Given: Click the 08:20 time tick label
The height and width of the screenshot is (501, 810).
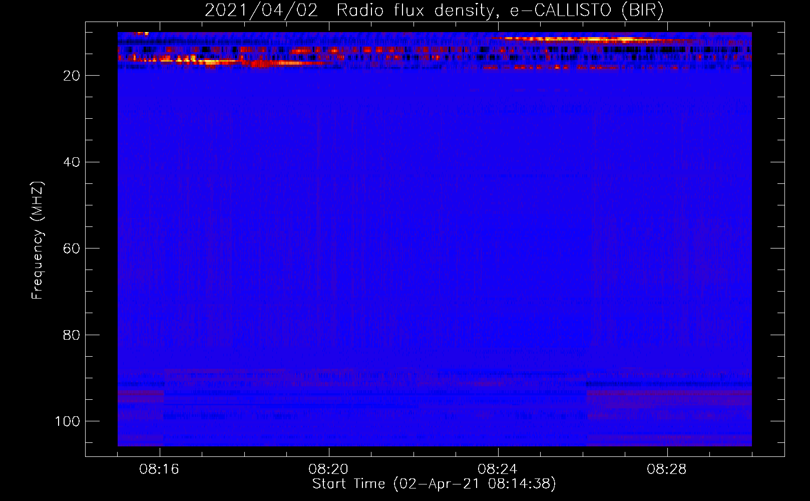Looking at the screenshot, I should [x=329, y=469].
